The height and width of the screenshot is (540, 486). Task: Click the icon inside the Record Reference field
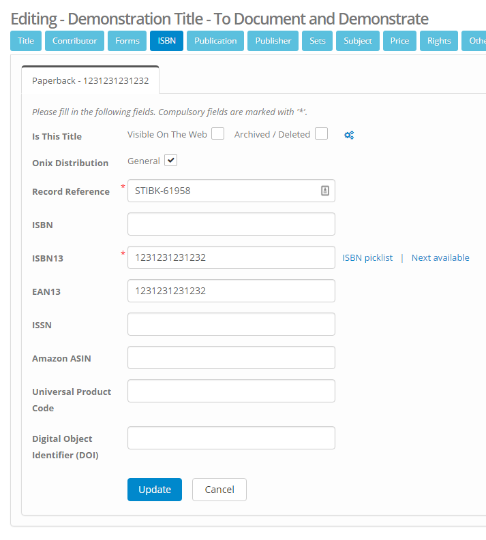point(325,191)
